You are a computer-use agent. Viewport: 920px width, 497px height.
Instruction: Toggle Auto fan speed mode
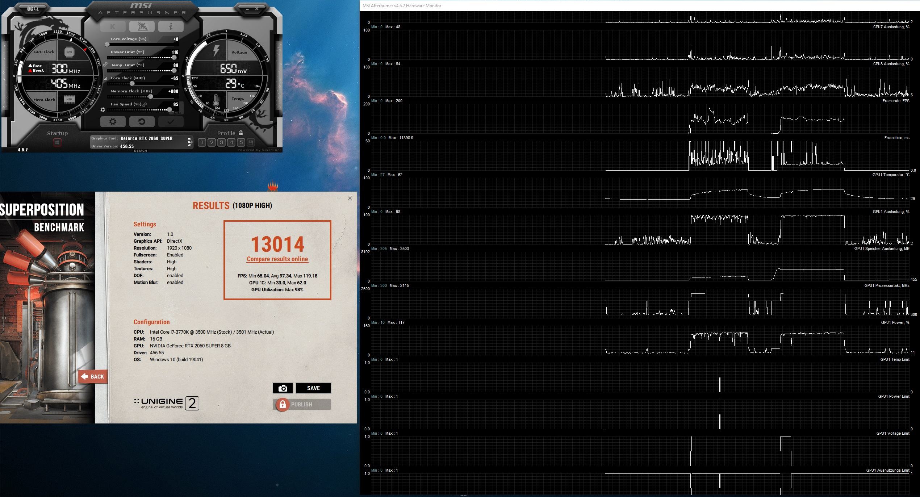point(177,113)
